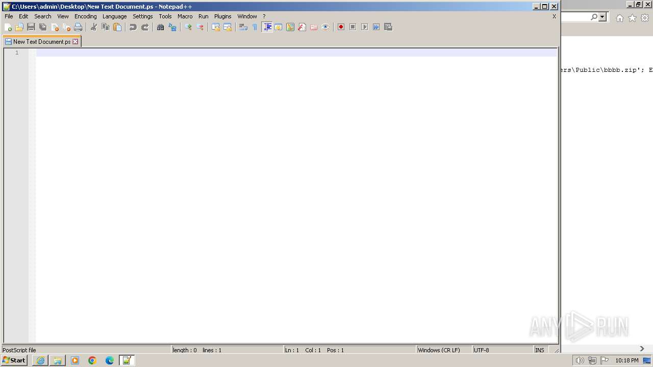The height and width of the screenshot is (367, 653).
Task: Start macro recording with red dot
Action: [341, 27]
